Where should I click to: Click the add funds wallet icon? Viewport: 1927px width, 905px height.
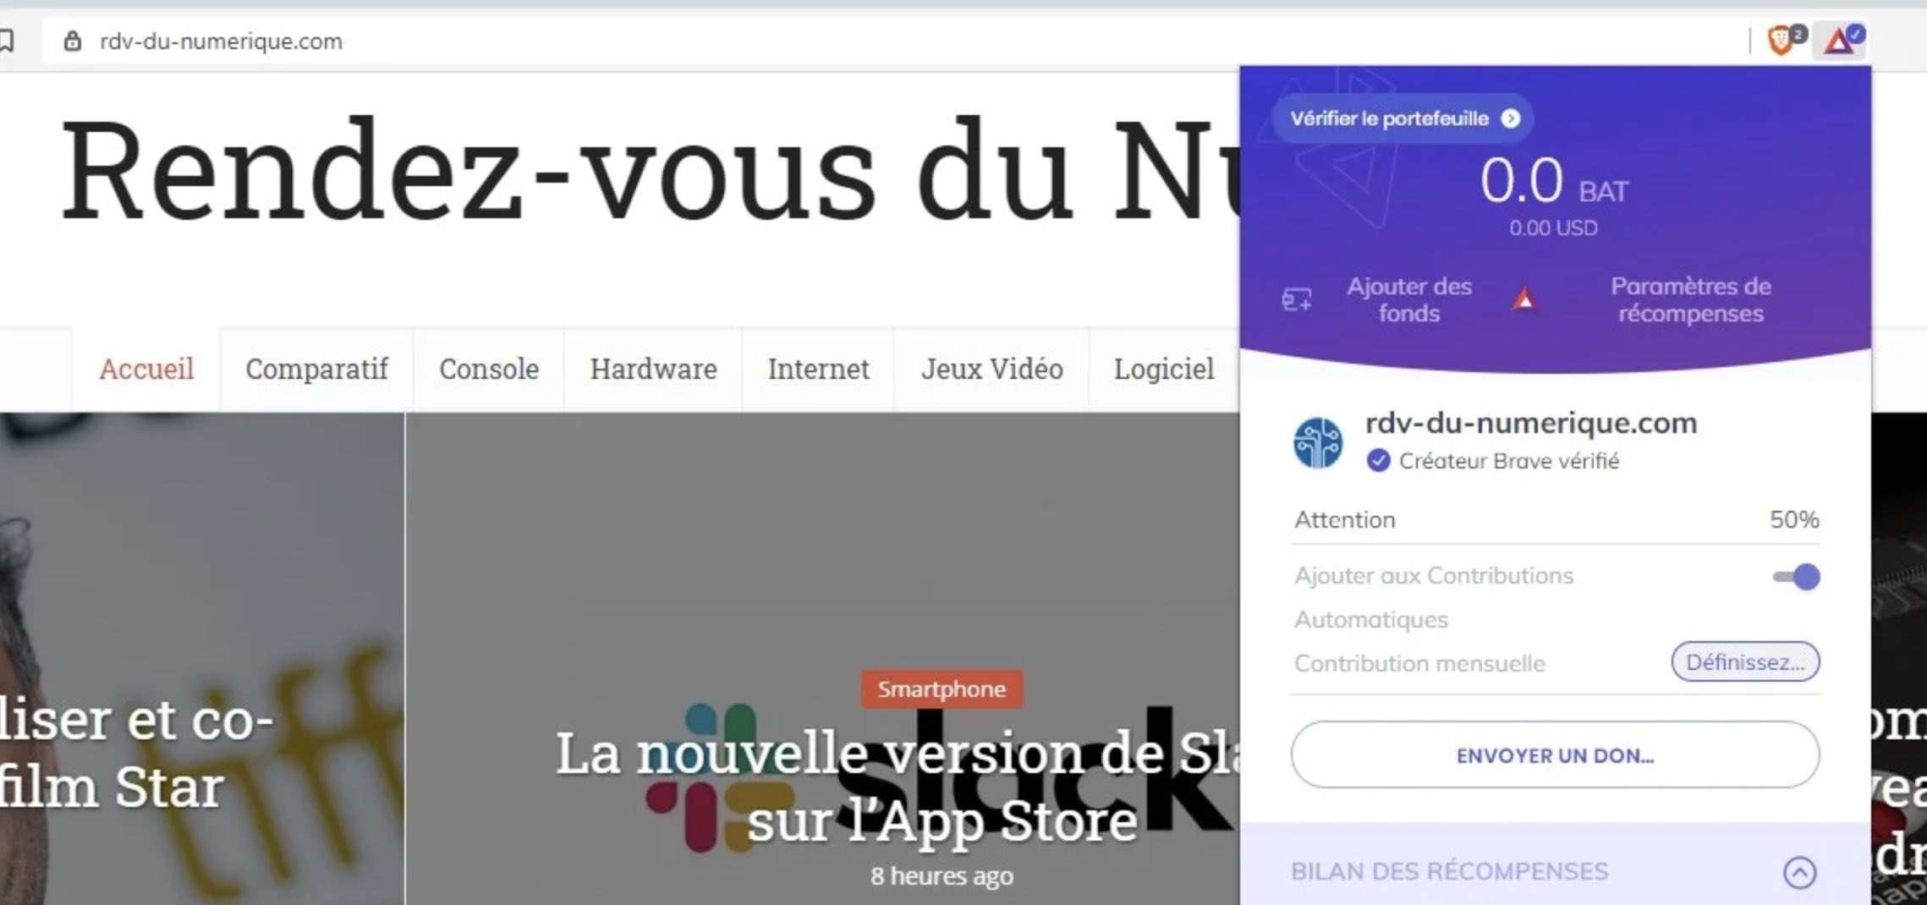(x=1296, y=299)
